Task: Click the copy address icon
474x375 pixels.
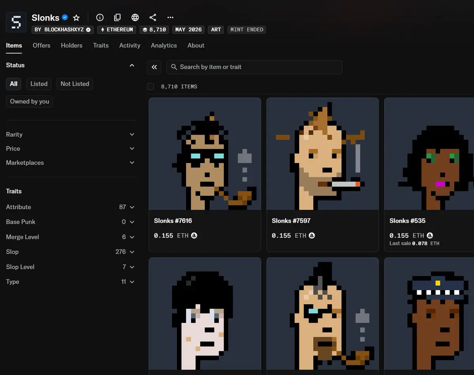Action: [x=117, y=17]
